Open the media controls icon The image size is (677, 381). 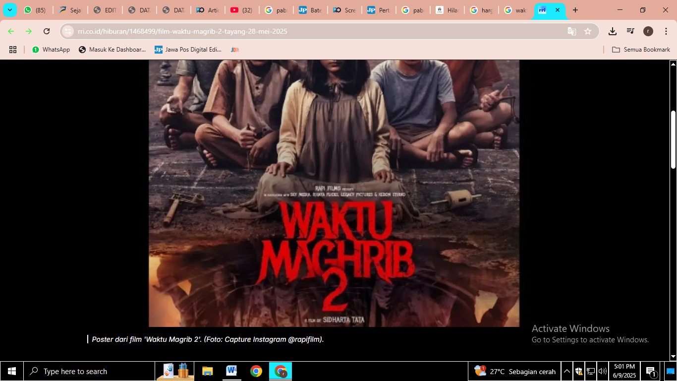pos(630,31)
